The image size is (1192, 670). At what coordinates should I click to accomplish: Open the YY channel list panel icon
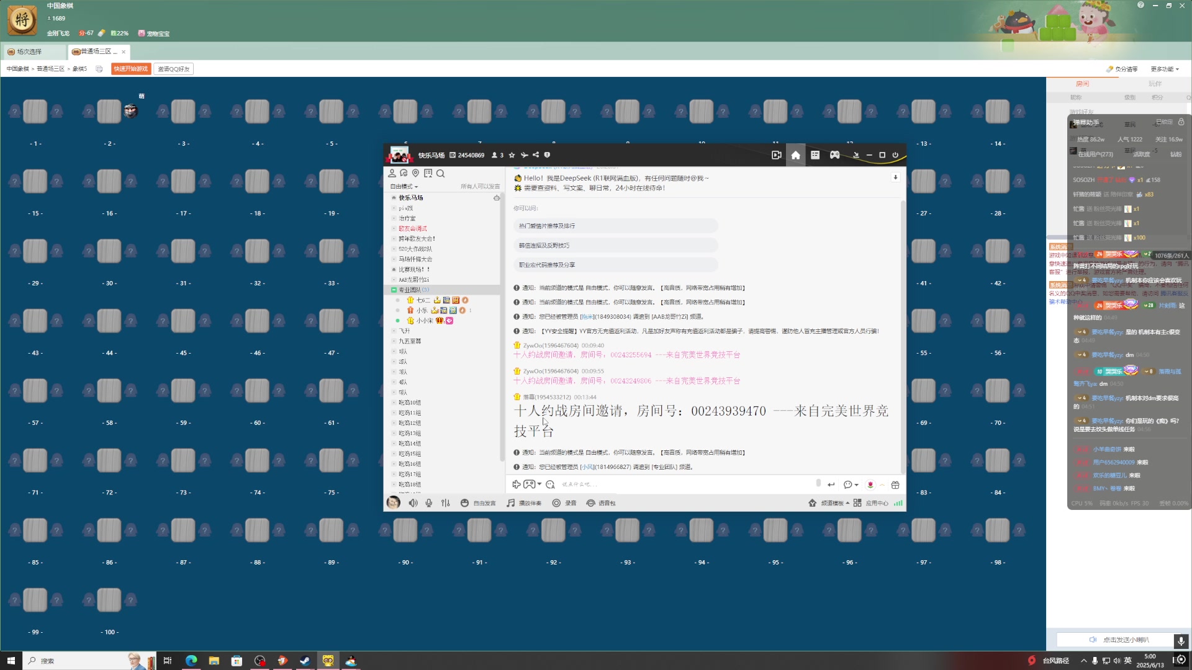tap(815, 155)
